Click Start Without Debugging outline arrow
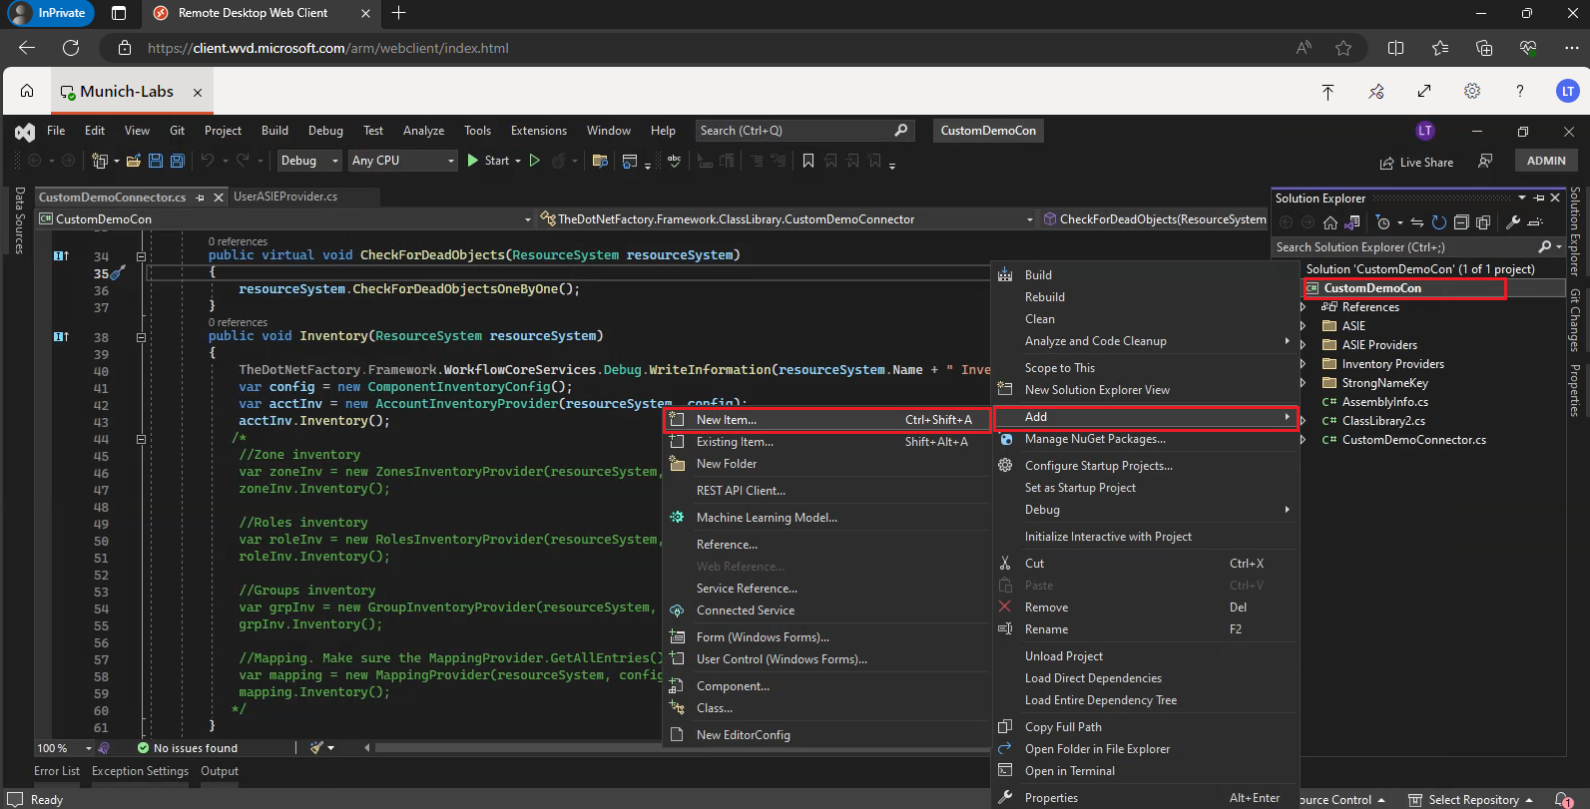 [535, 161]
